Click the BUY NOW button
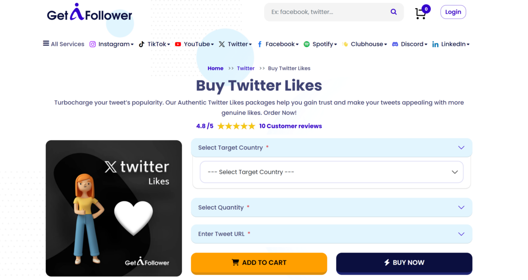 pos(404,263)
